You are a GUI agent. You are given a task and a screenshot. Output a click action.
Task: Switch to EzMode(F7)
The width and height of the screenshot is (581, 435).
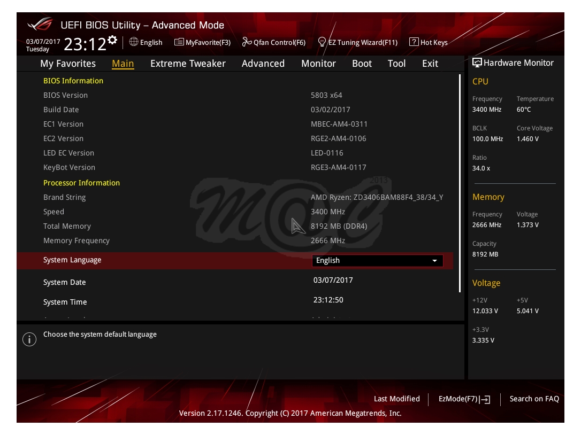(x=458, y=399)
